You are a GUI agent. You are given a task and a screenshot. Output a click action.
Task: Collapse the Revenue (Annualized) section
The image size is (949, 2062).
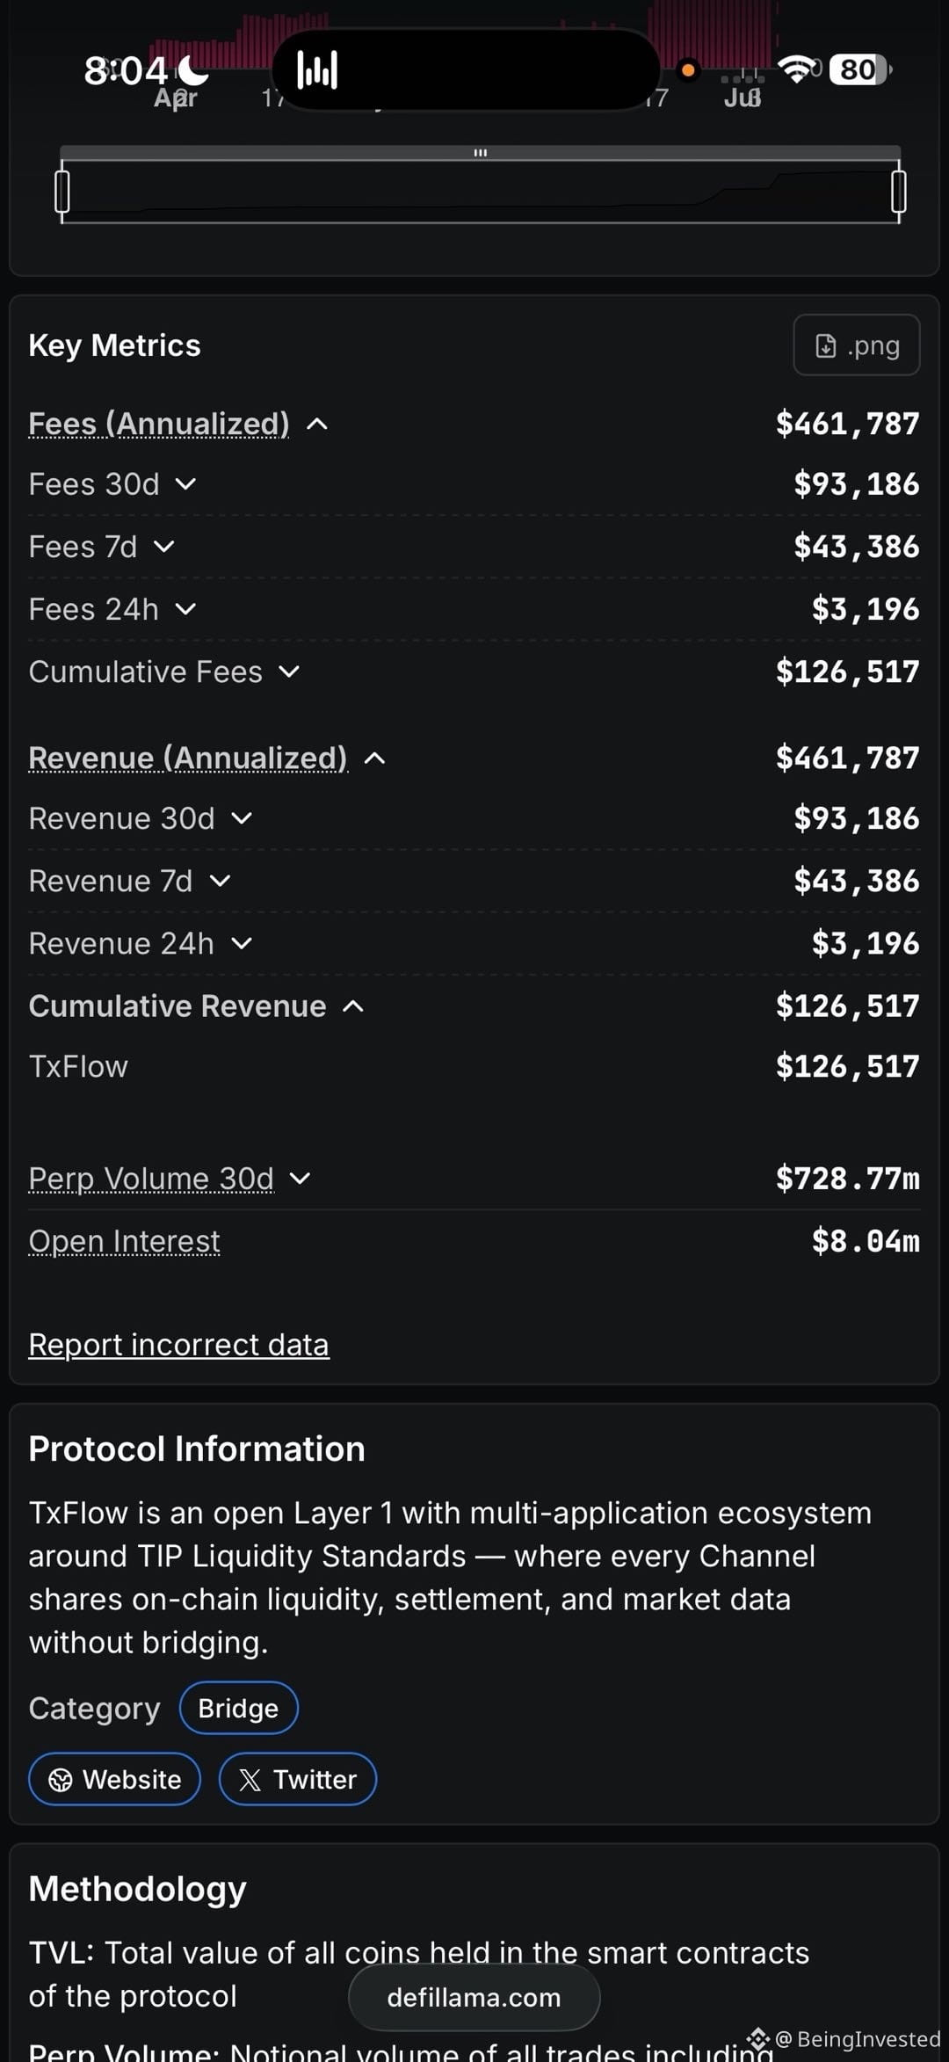375,759
